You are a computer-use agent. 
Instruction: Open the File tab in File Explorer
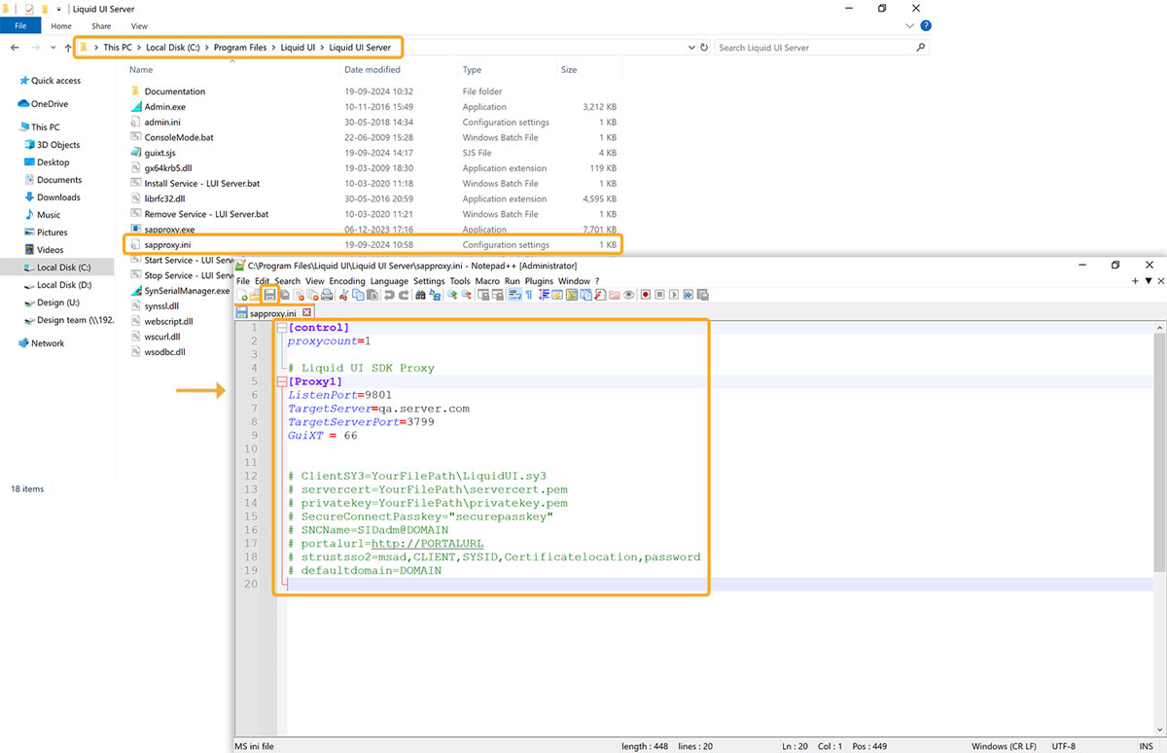[x=19, y=26]
